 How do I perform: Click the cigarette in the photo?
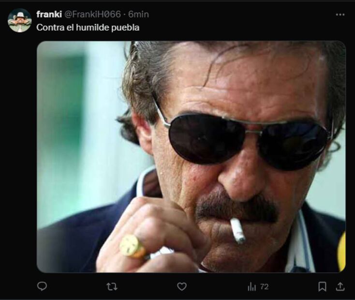[x=237, y=230]
